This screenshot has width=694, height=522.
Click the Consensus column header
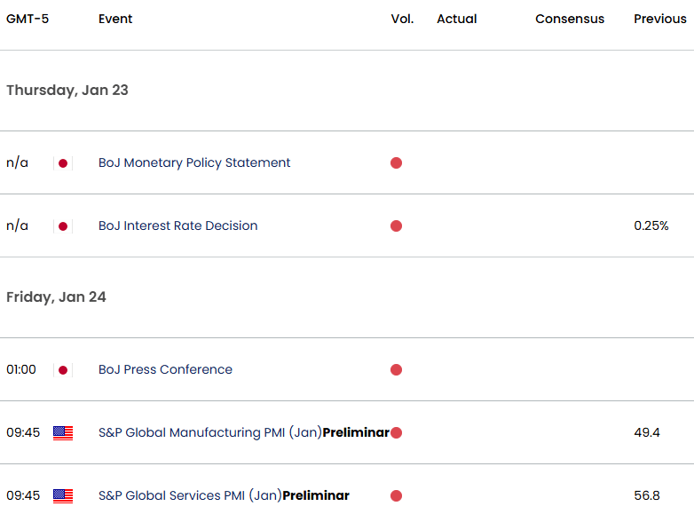pos(570,19)
